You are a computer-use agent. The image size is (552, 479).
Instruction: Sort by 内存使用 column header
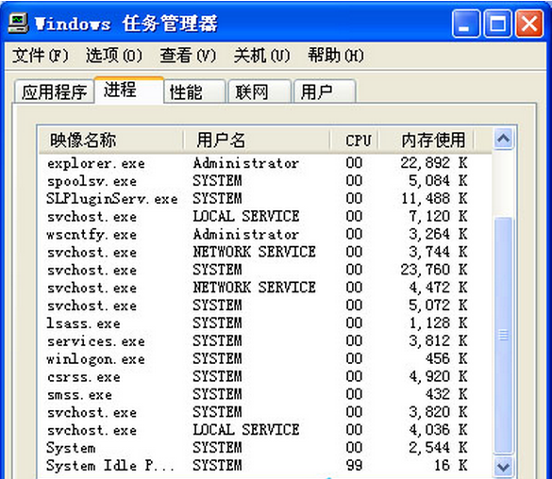pos(426,140)
